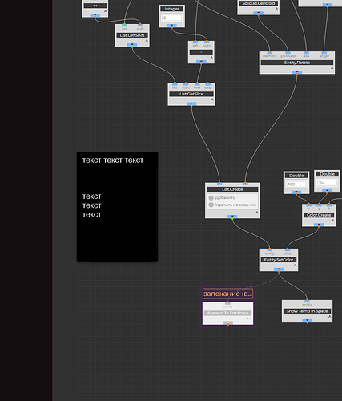Image resolution: width=342 pixels, height=401 pixels.
Task: Click the lacing icon on Entity.Rotate node
Action: tap(332, 68)
